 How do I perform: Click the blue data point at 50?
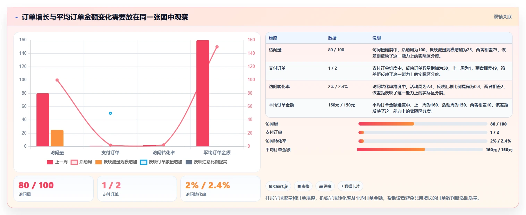click(110, 113)
